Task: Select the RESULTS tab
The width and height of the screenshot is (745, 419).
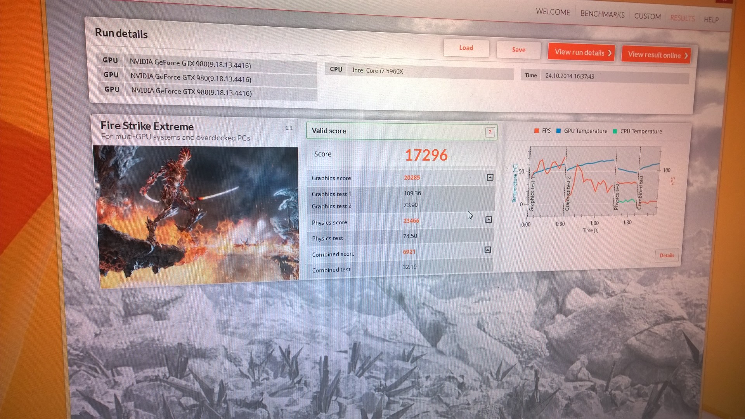Action: click(682, 18)
